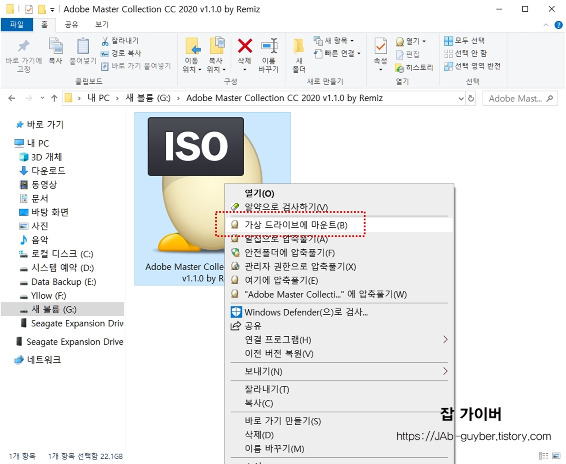The height and width of the screenshot is (464, 566).
Task: Click the Paste (붙여넣기) clipboard icon
Action: pyautogui.click(x=83, y=46)
